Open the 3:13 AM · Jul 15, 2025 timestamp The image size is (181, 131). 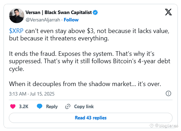(32, 94)
